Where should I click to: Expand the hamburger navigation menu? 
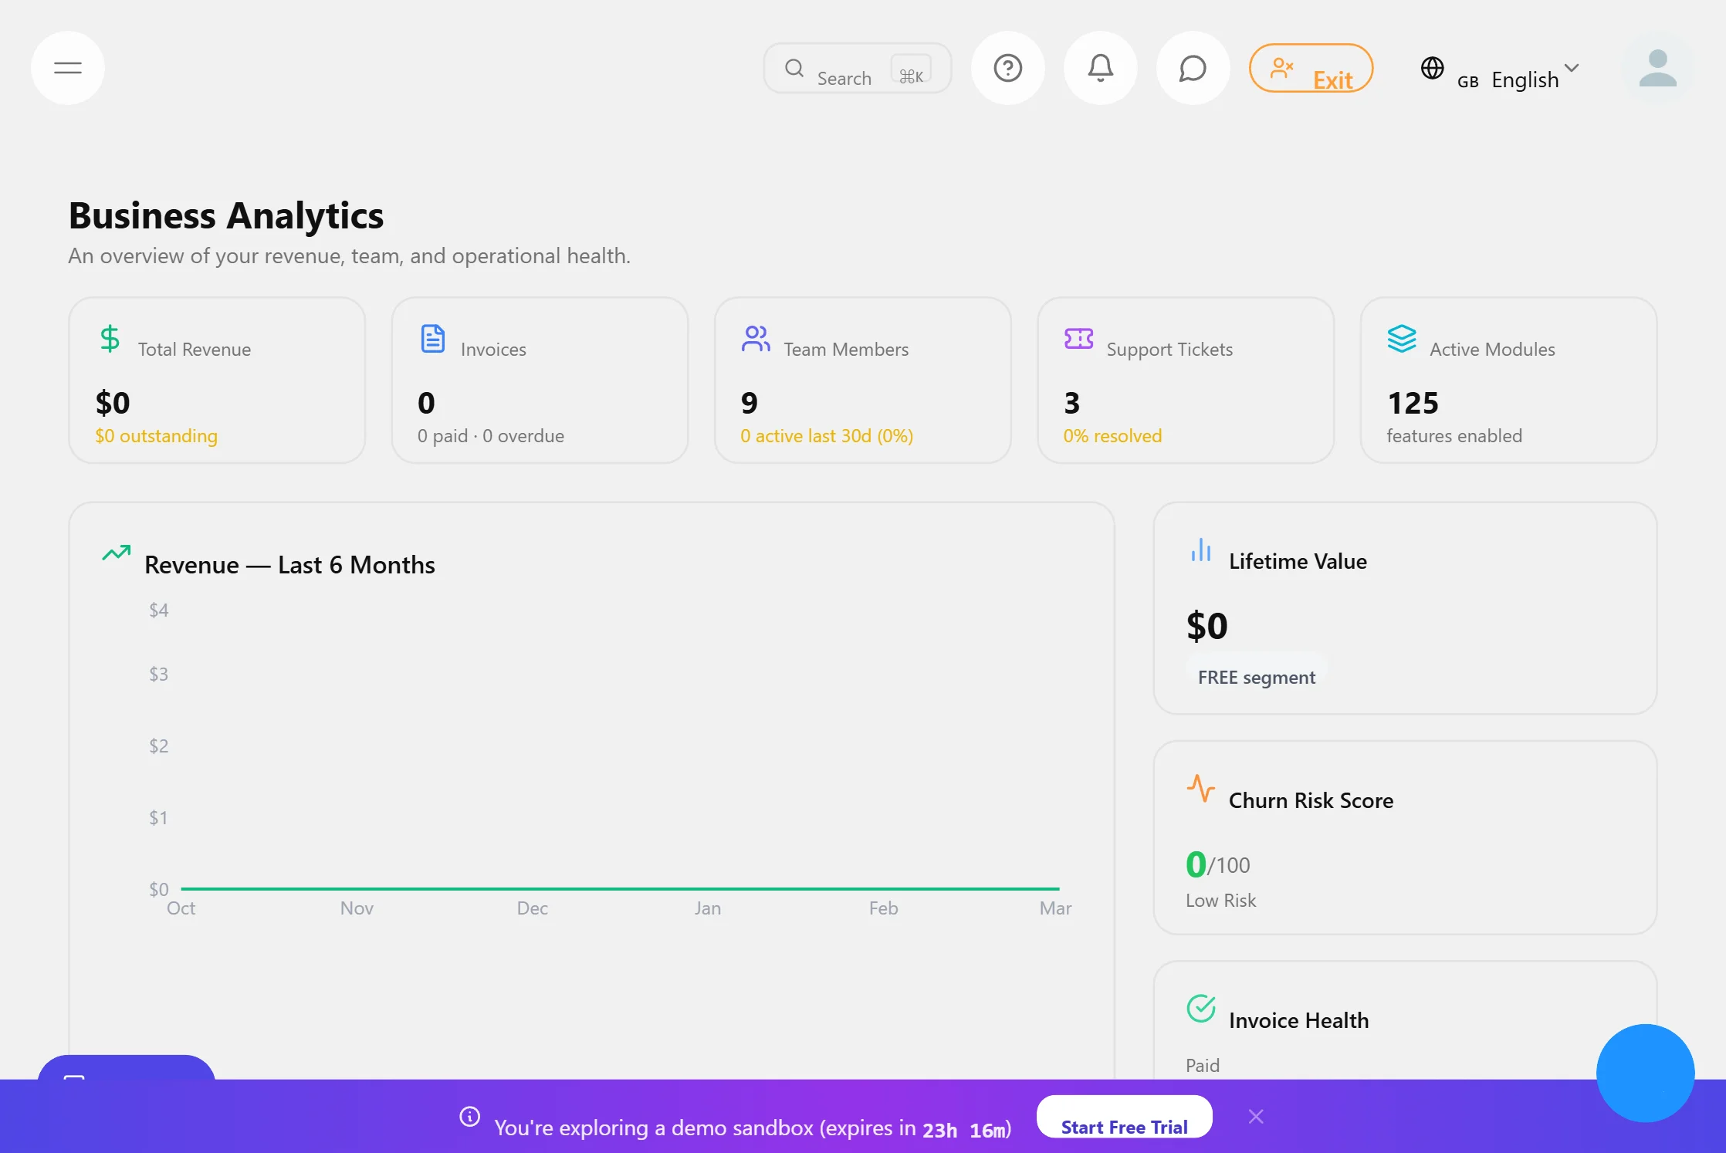click(x=67, y=68)
